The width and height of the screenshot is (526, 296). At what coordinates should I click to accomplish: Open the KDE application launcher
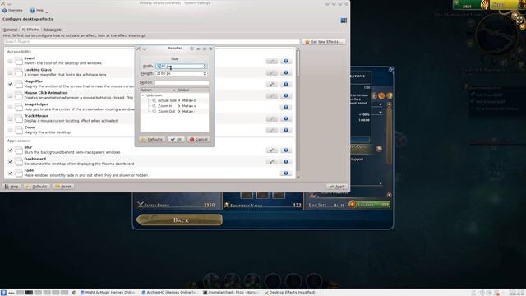(x=3, y=293)
